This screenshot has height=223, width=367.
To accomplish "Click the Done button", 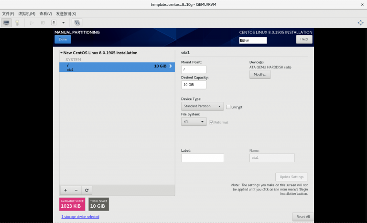I will tap(63, 39).
